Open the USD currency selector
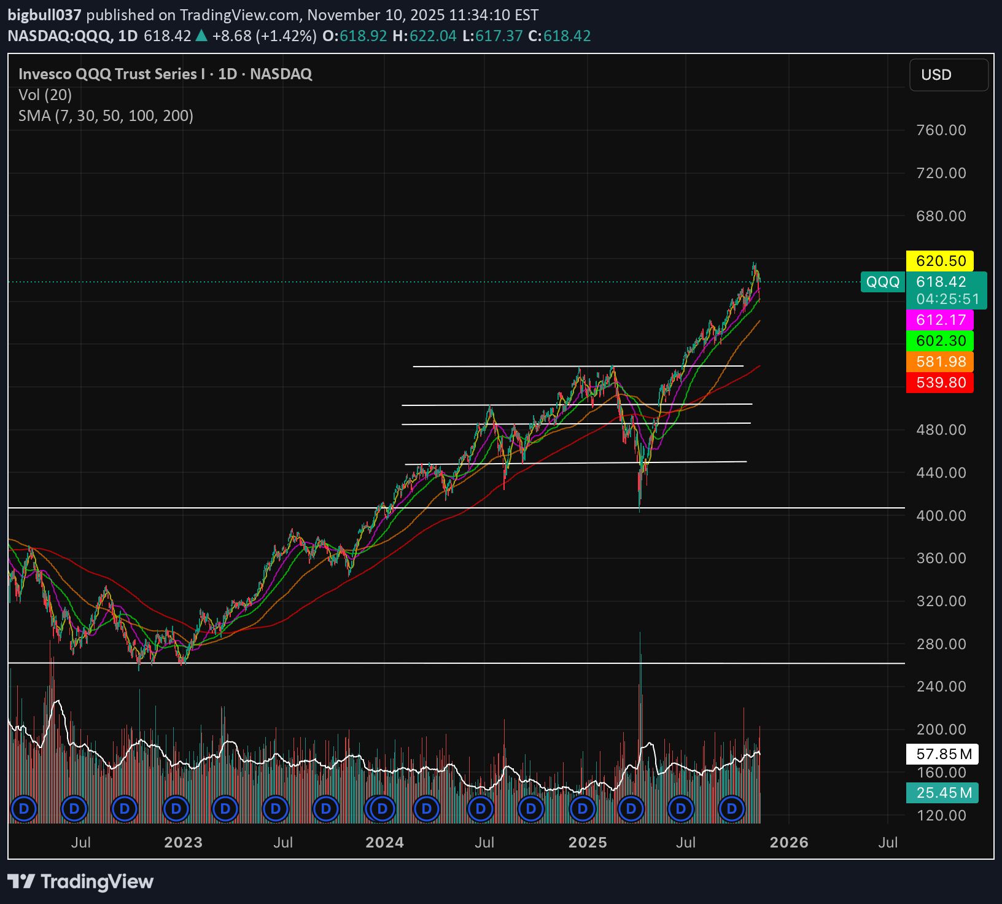Image resolution: width=1002 pixels, height=904 pixels. (x=948, y=75)
